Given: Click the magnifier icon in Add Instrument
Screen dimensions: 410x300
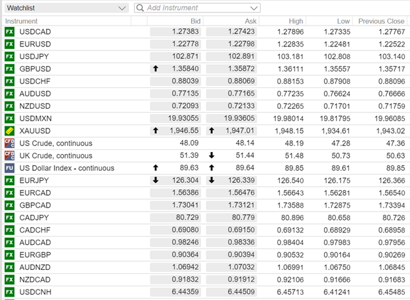Looking at the screenshot, I should click(x=140, y=8).
